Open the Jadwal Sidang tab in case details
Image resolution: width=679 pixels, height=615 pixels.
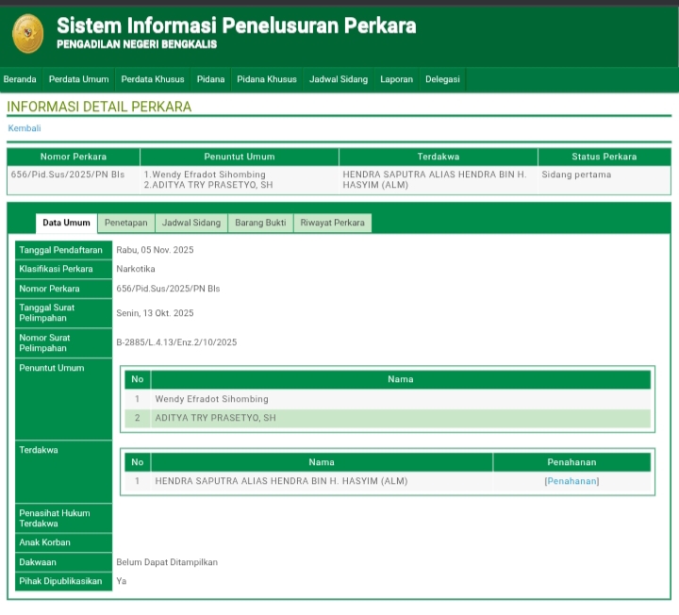191,223
